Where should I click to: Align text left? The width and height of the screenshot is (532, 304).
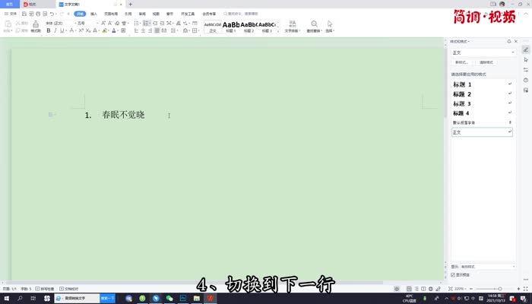tap(136, 30)
